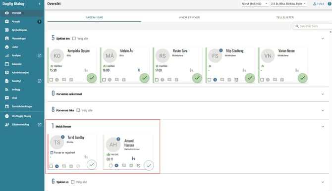Click alarm-off icon on Filip Stadkrag card
The width and height of the screenshot is (332, 191).
(236, 80)
